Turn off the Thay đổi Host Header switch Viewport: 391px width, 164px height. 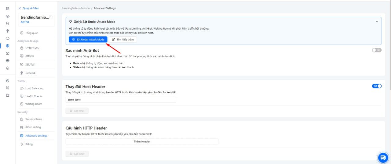point(377,86)
